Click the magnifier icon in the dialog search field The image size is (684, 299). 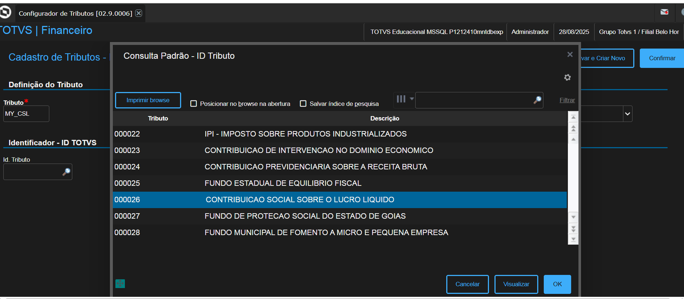[537, 100]
